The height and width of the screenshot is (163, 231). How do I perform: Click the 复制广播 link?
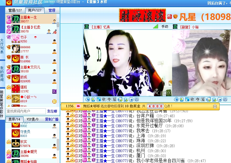[x=52, y=119]
